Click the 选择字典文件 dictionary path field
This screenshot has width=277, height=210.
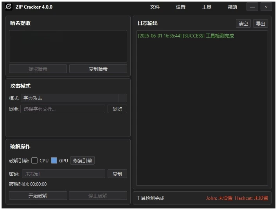(63, 109)
